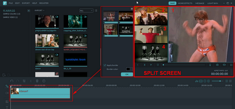Open split screen help question icon
The image size is (235, 109).
click(132, 9)
